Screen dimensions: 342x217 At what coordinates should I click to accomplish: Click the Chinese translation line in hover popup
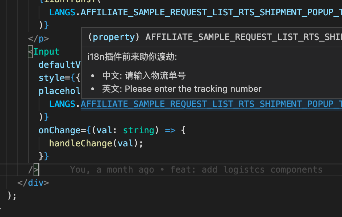144,76
